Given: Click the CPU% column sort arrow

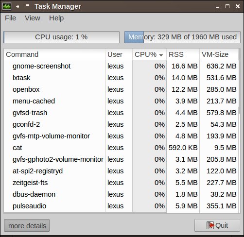Looking at the screenshot, I should 161,55.
